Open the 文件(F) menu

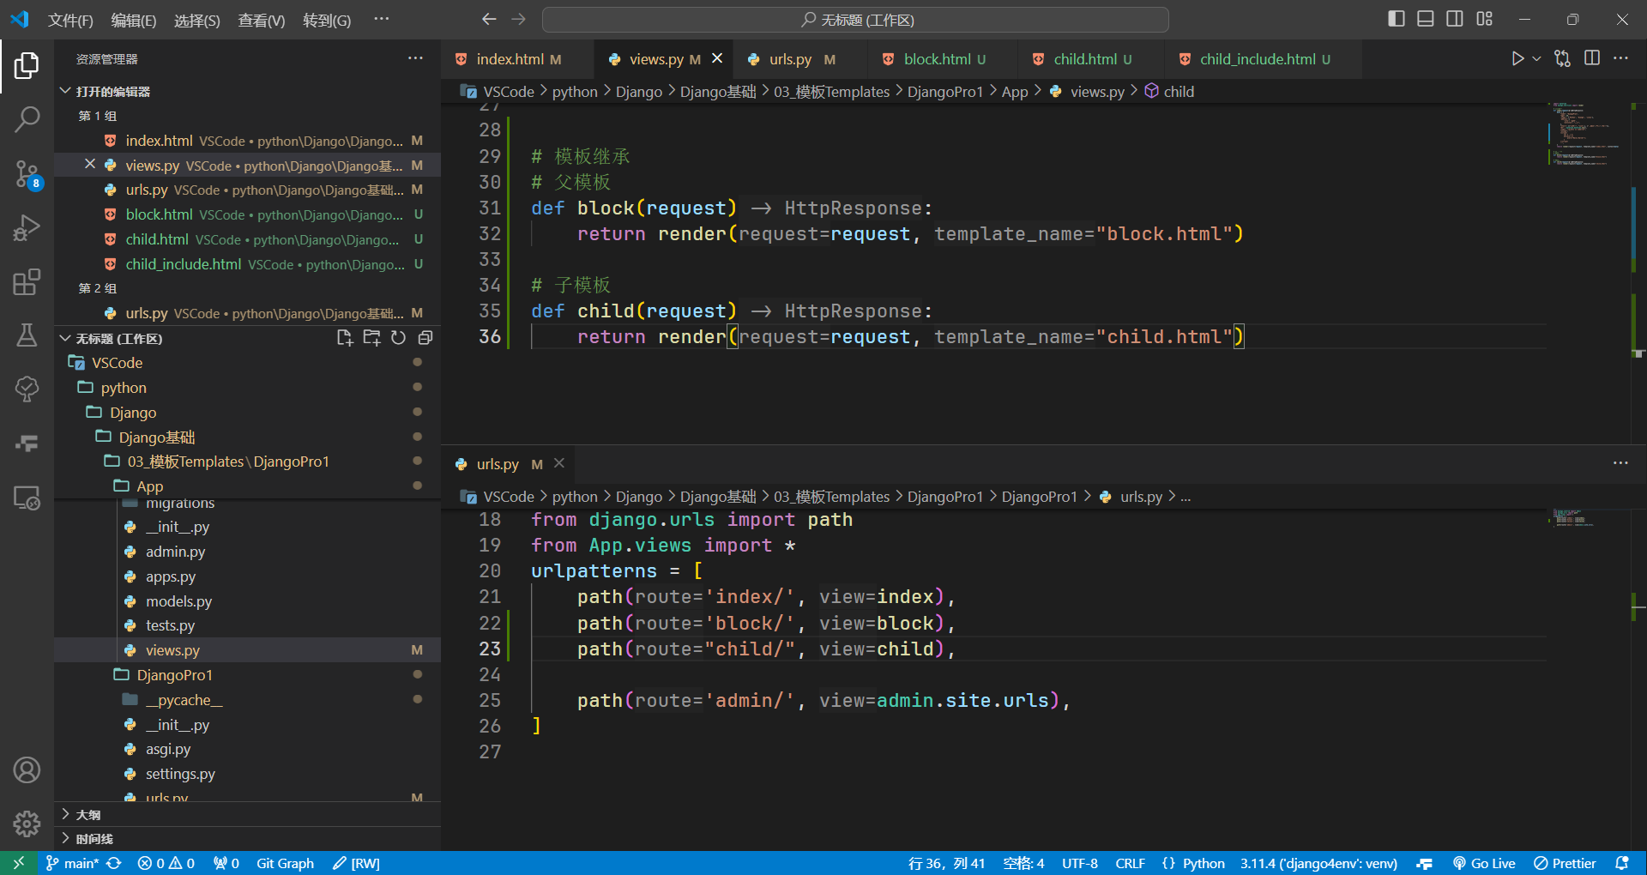coord(69,20)
